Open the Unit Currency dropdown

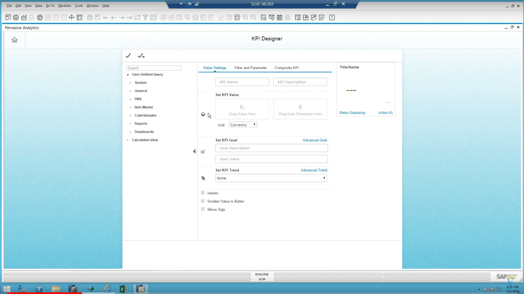coord(242,125)
